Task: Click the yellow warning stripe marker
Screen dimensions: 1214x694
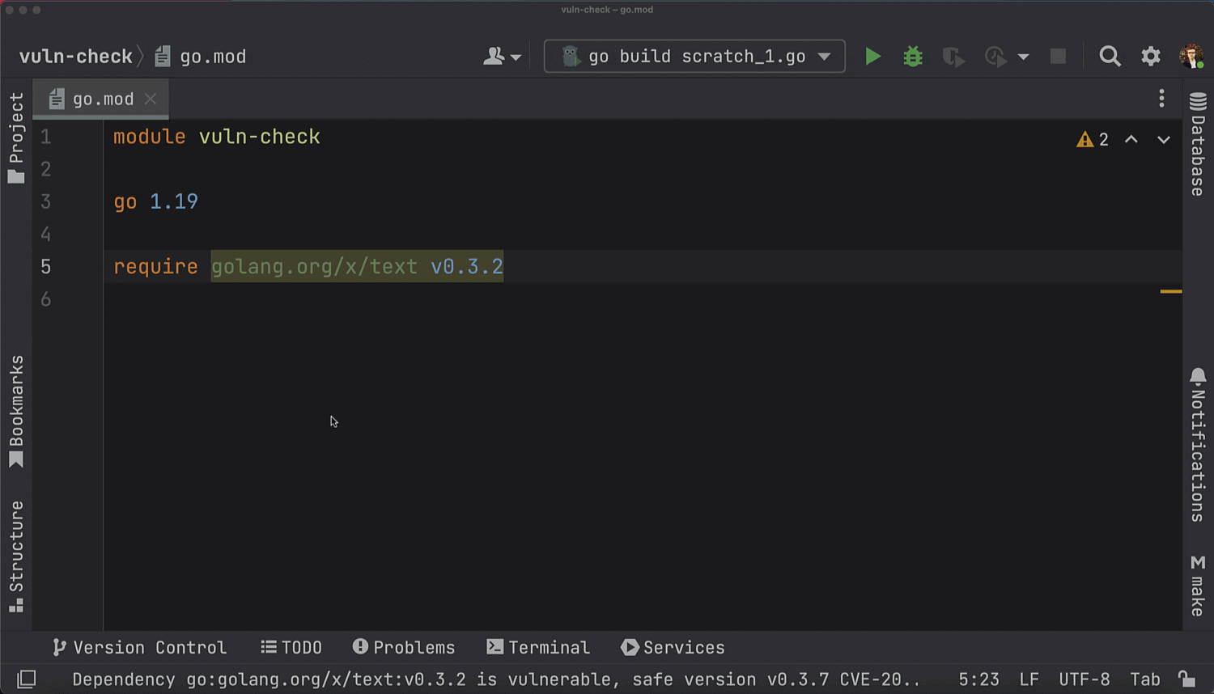Action: click(1170, 291)
